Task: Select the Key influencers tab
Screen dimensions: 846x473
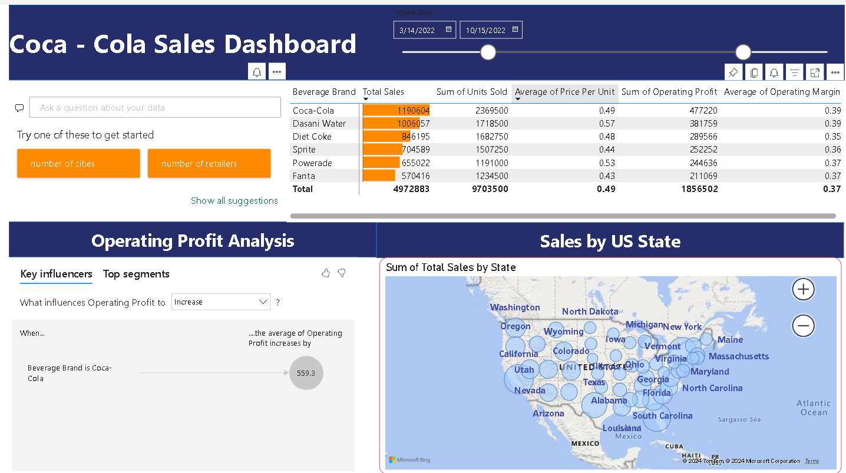Action: point(56,274)
